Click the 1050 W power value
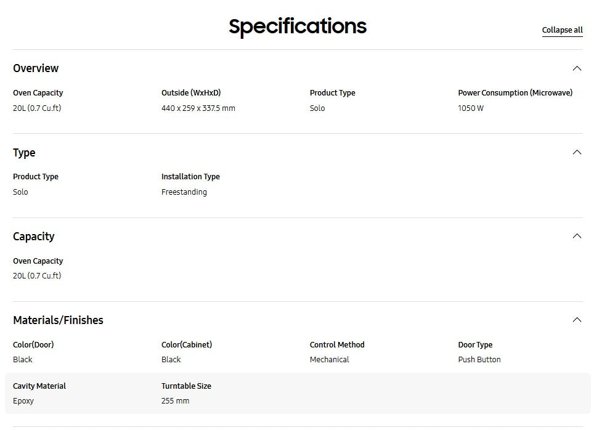This screenshot has height=430, width=602. (471, 108)
